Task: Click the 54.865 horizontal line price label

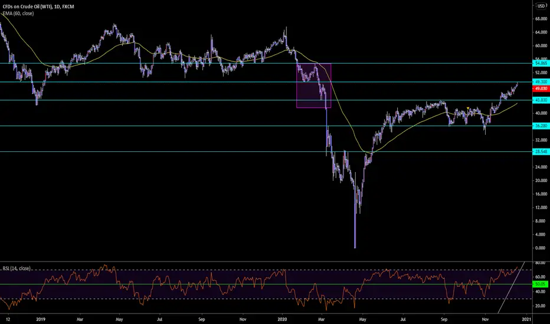Action: pos(540,64)
